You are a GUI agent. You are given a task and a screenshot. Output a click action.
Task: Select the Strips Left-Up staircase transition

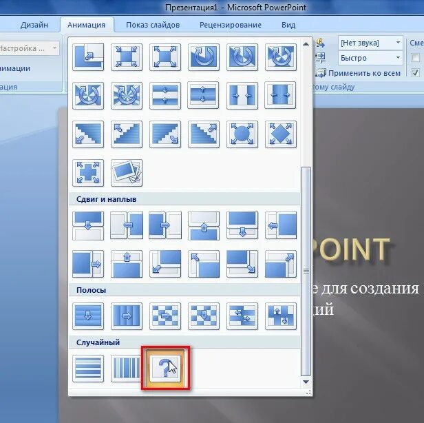pyautogui.click(x=127, y=134)
